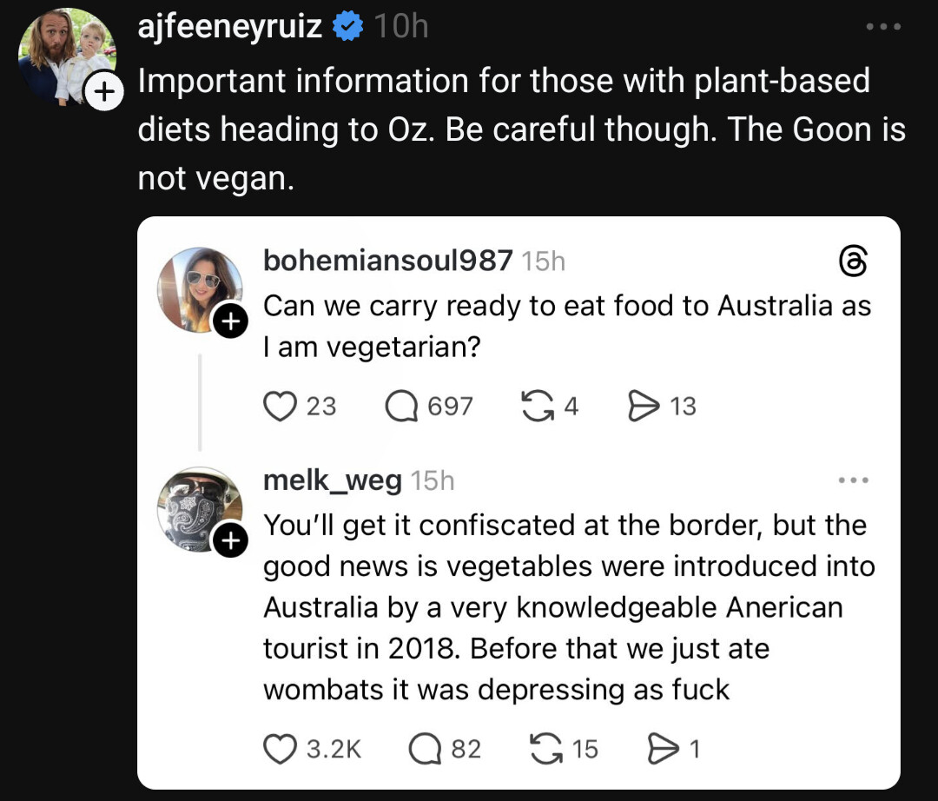Share bohemiansoul987's post via send icon
This screenshot has width=938, height=801.
(644, 406)
